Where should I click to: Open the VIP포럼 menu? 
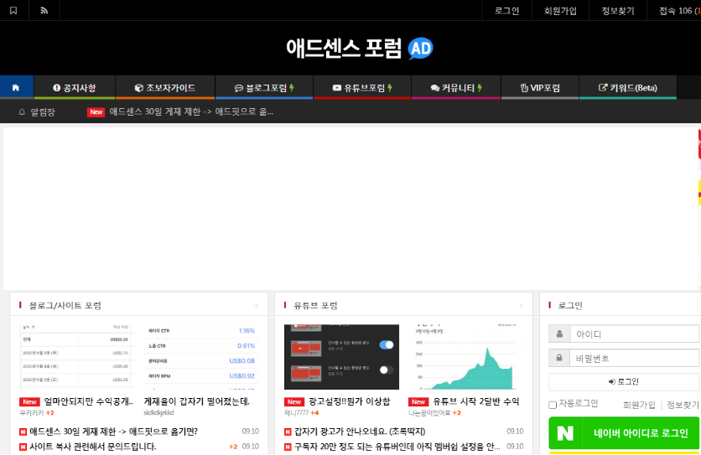(540, 88)
